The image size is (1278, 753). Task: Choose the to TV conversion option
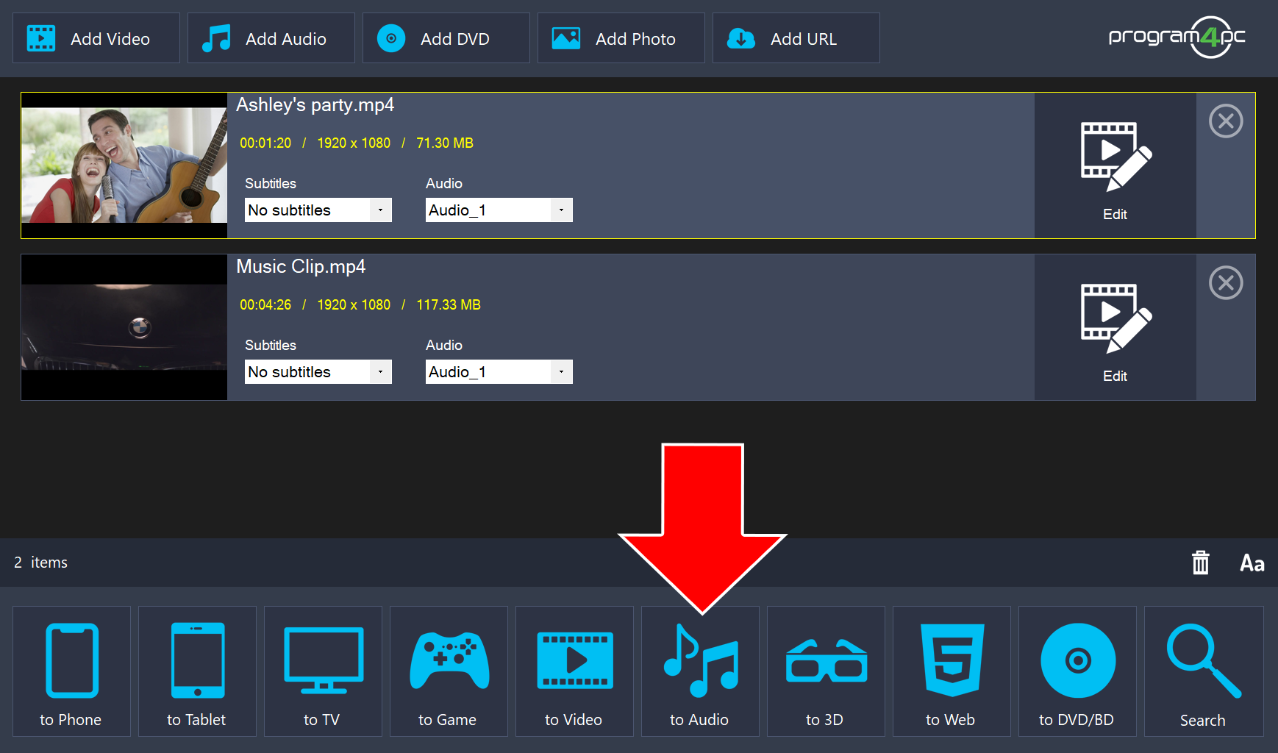[323, 671]
